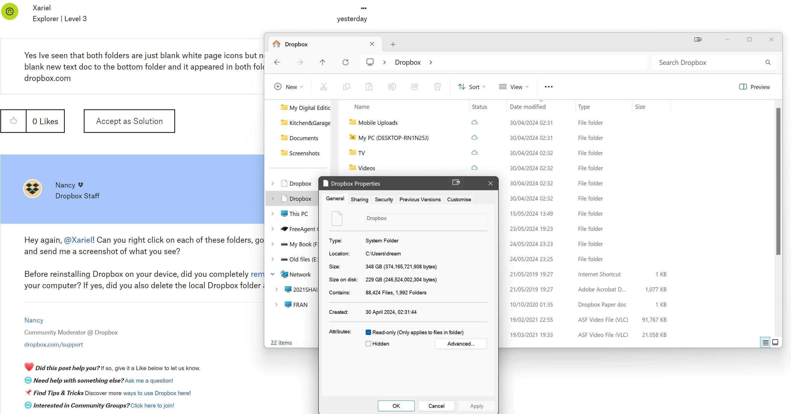Toggle the Preview pane

(x=754, y=87)
